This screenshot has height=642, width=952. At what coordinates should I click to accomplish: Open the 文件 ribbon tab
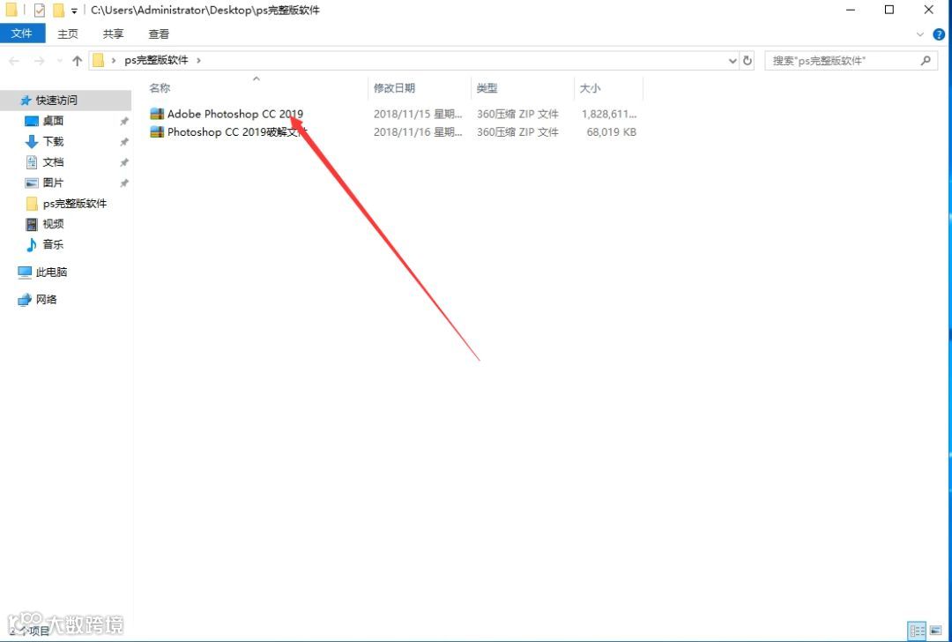coord(22,34)
